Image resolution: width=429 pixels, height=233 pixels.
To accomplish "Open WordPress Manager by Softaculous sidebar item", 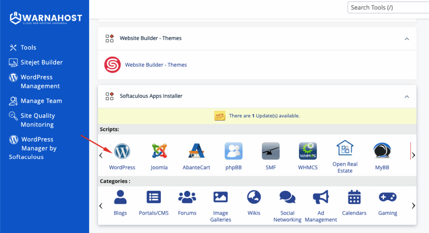I will (x=33, y=148).
